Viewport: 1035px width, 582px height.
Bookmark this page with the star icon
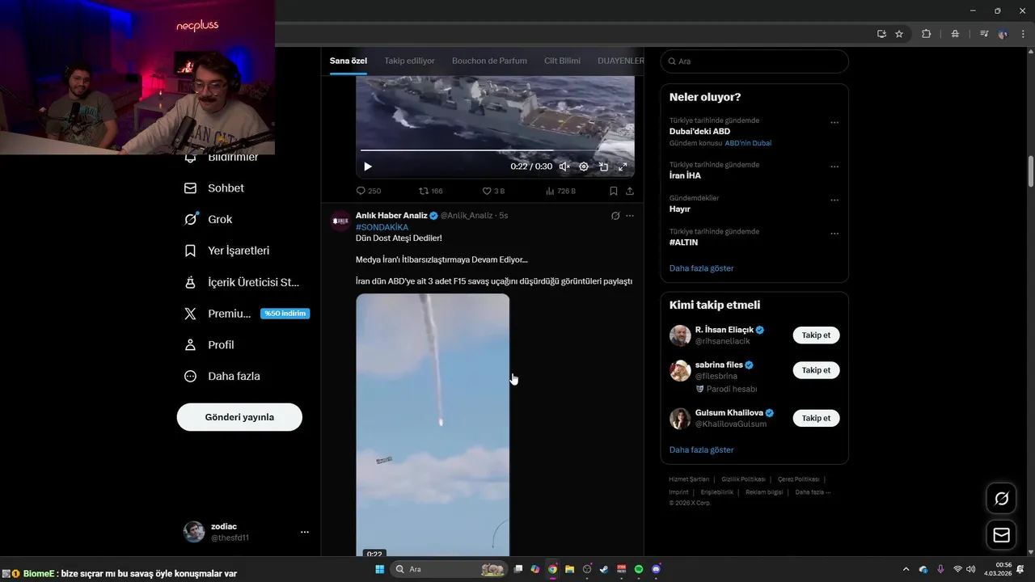(899, 34)
